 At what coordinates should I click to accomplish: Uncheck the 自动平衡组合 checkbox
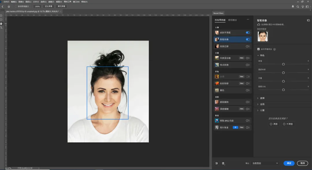coord(258,49)
